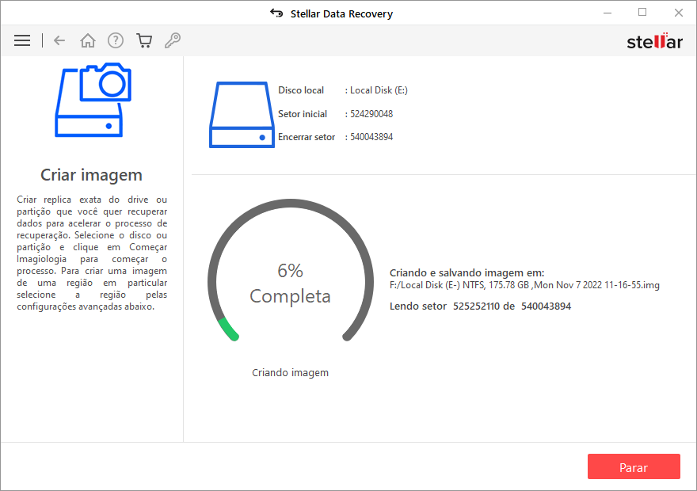This screenshot has height=491, width=697.
Task: Return to the Home screen icon
Action: tap(88, 40)
